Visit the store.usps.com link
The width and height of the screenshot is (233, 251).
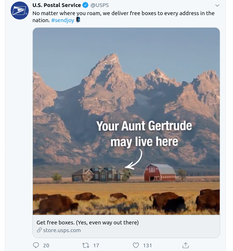point(62,230)
